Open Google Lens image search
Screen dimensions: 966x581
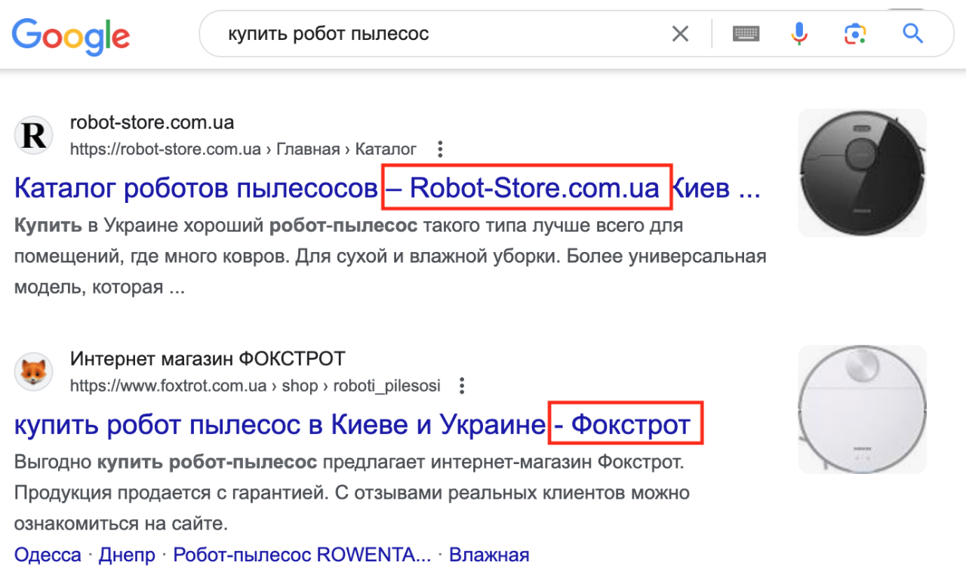854,33
